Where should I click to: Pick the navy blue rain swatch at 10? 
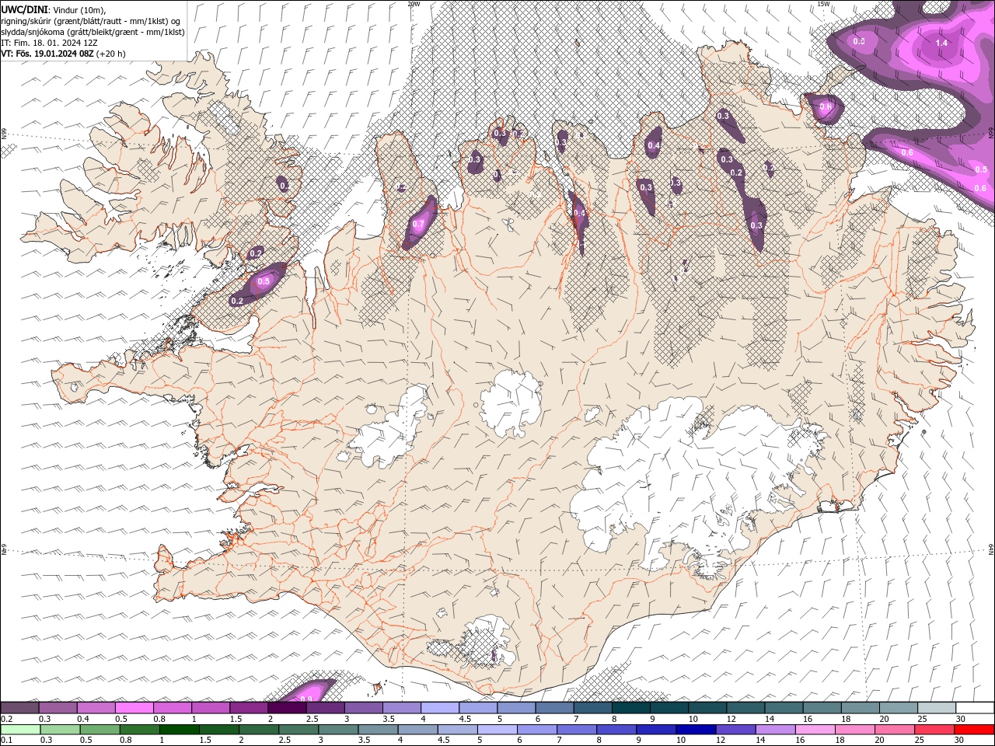point(696,730)
